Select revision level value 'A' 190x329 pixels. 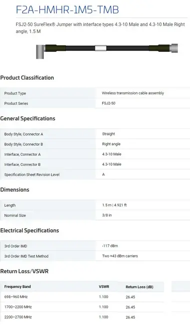[104, 174]
